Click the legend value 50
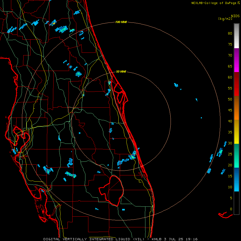 point(230,99)
